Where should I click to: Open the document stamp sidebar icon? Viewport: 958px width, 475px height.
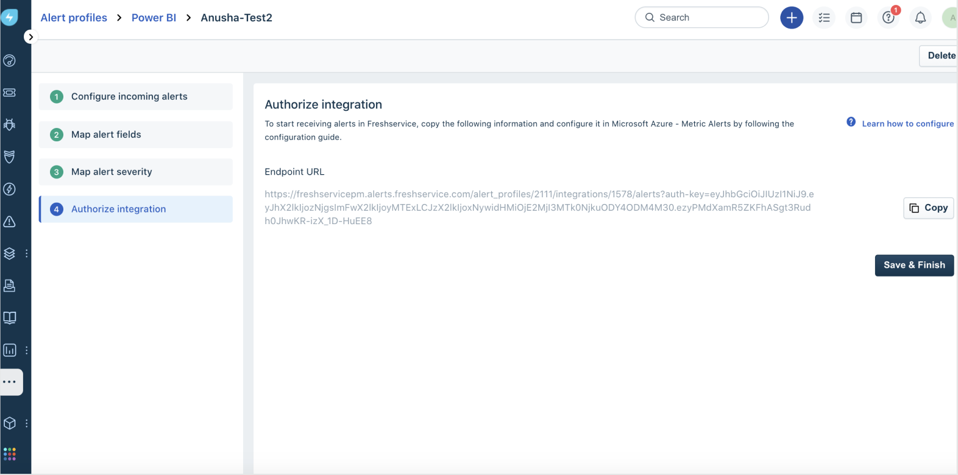10,286
